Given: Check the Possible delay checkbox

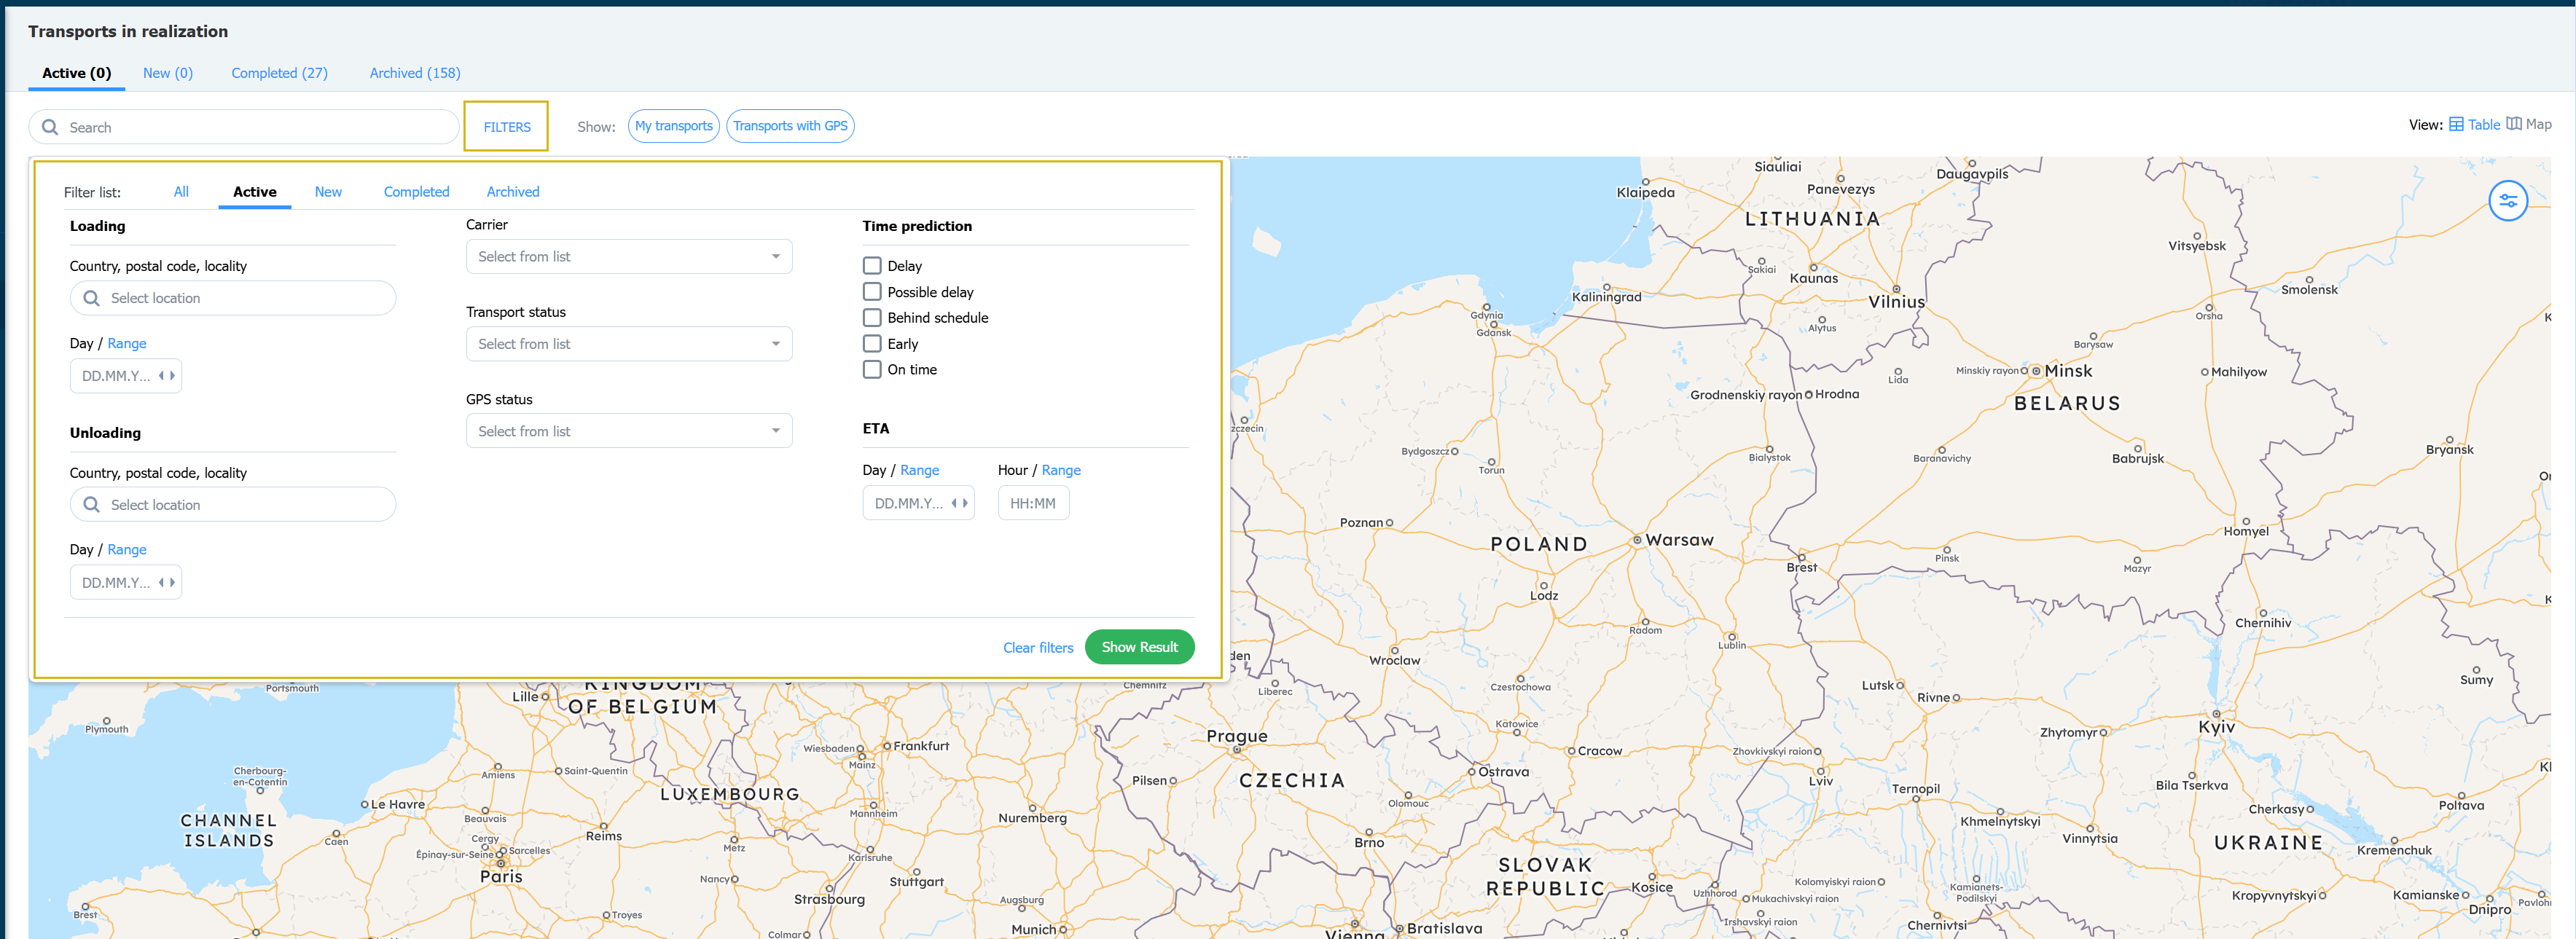Looking at the screenshot, I should [x=872, y=292].
